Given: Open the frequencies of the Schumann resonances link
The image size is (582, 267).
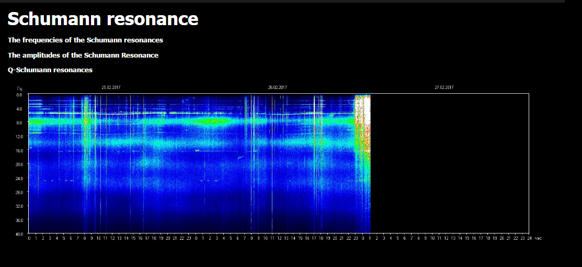Looking at the screenshot, I should pos(85,40).
